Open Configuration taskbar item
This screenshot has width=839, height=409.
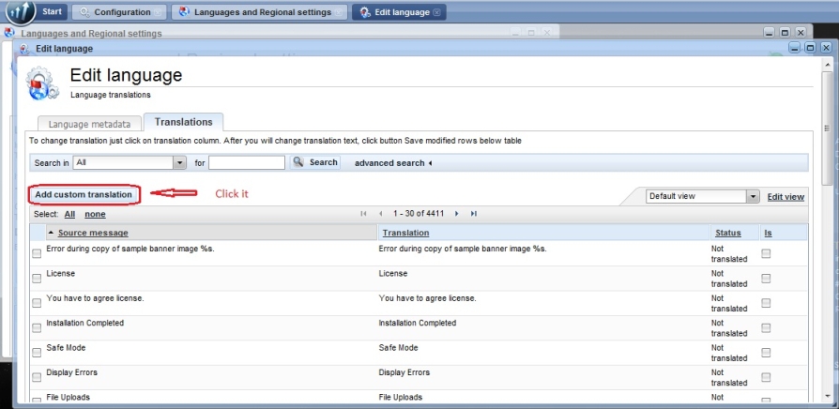(x=119, y=12)
